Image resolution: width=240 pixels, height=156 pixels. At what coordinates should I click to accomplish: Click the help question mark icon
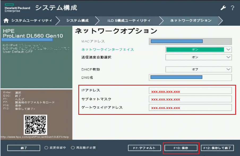click(x=233, y=8)
